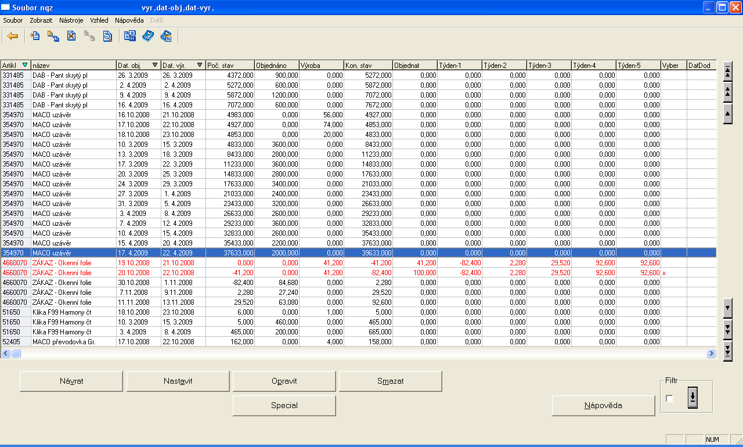Viewport: 743px width, 447px height.
Task: Click the horizontal scrollbar left arrow
Action: 5,353
